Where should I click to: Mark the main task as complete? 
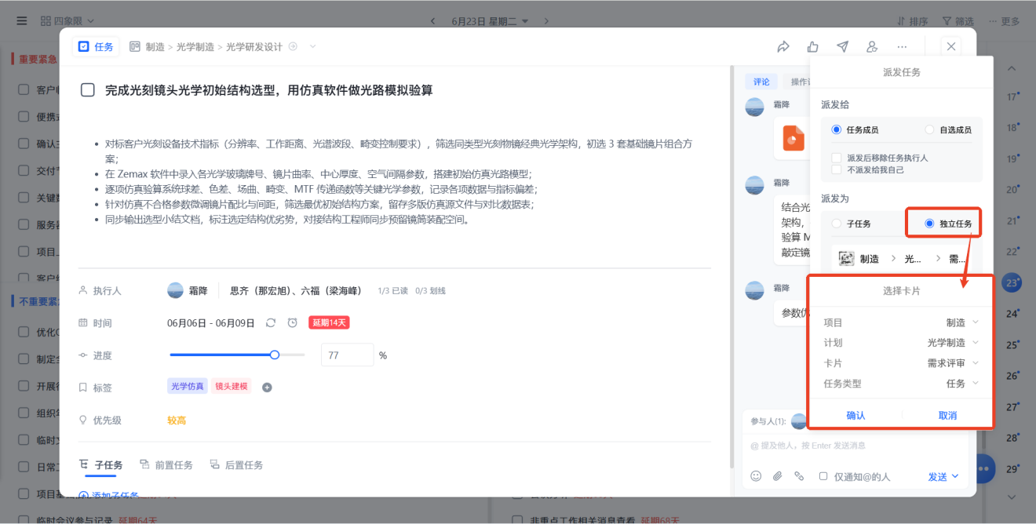(88, 90)
